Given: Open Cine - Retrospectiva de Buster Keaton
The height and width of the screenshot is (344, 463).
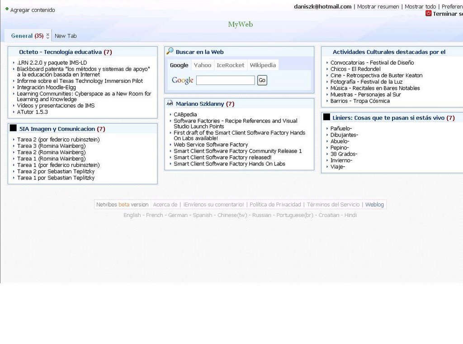Looking at the screenshot, I should pos(377,75).
